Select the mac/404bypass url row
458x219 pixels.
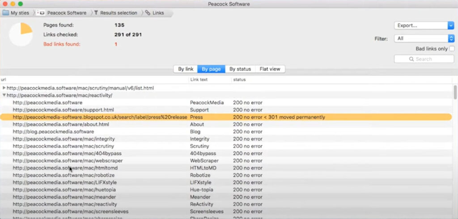click(226, 153)
